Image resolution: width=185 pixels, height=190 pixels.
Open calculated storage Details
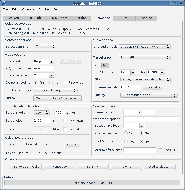tap(72, 144)
